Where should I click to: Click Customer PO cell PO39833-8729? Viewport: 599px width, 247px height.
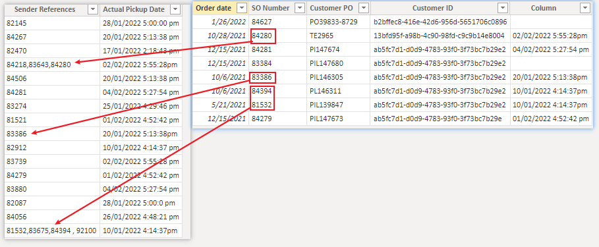(339, 22)
